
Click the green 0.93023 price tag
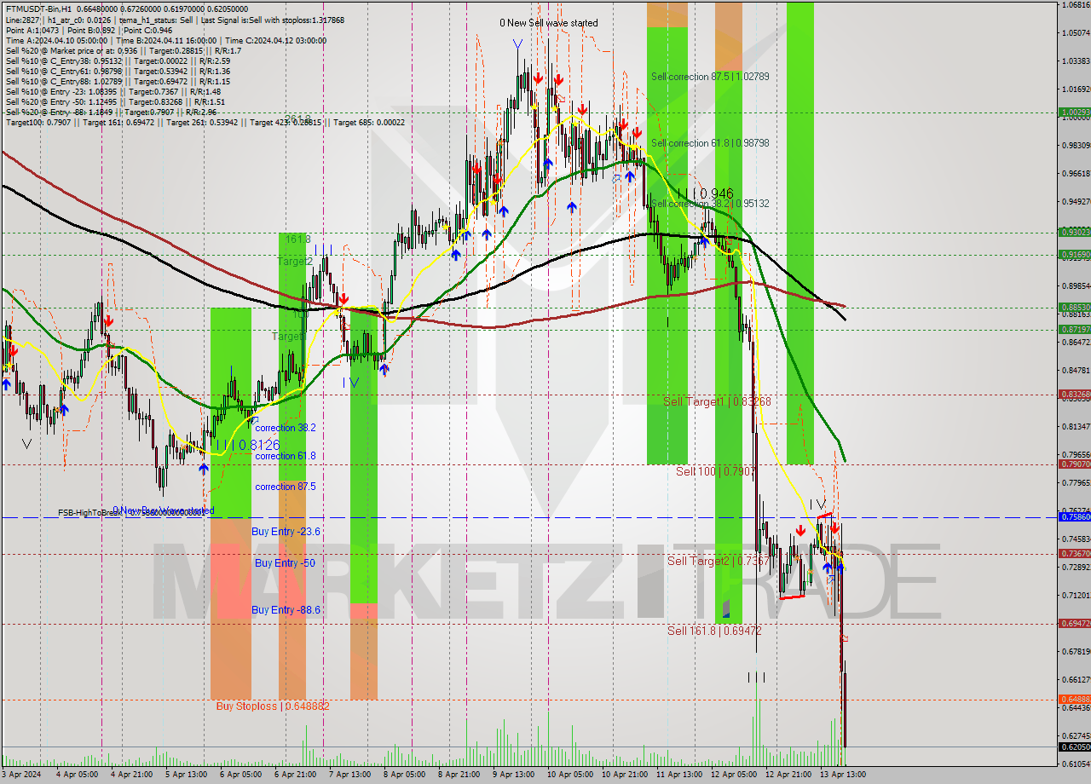1074,232
